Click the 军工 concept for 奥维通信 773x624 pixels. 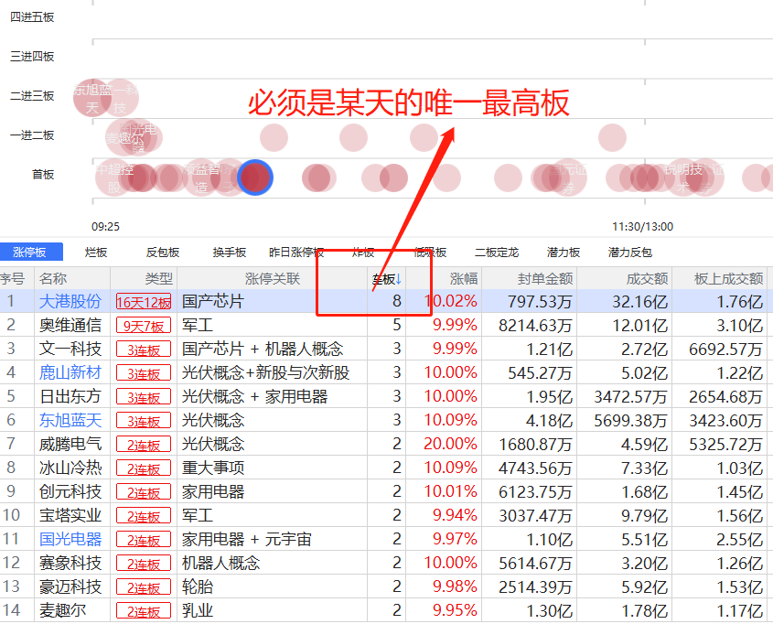(x=198, y=325)
